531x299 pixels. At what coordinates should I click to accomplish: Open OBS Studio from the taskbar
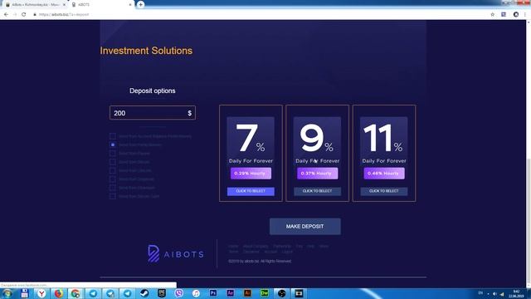coord(282,293)
